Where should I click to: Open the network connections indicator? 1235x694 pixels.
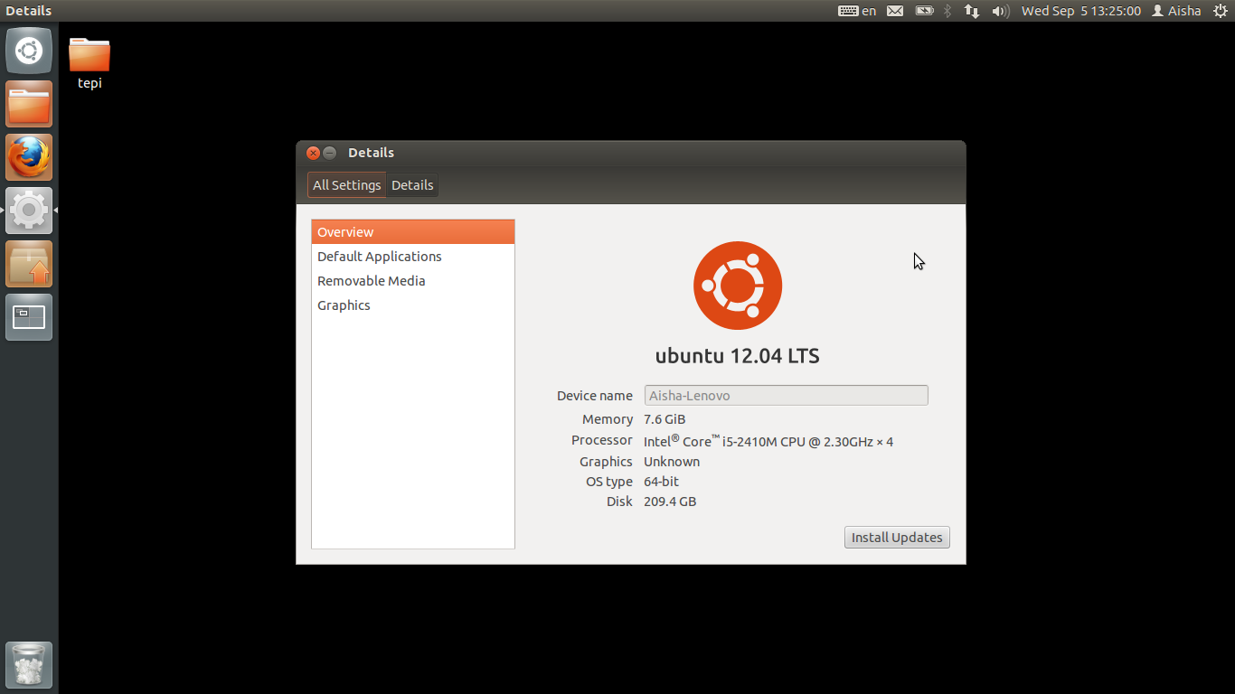coord(972,11)
